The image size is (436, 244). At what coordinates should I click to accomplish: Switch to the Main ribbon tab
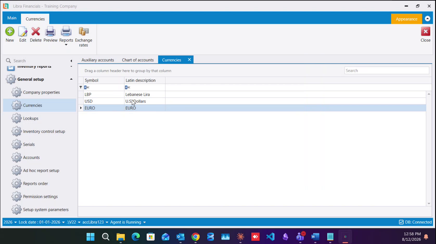[12, 18]
